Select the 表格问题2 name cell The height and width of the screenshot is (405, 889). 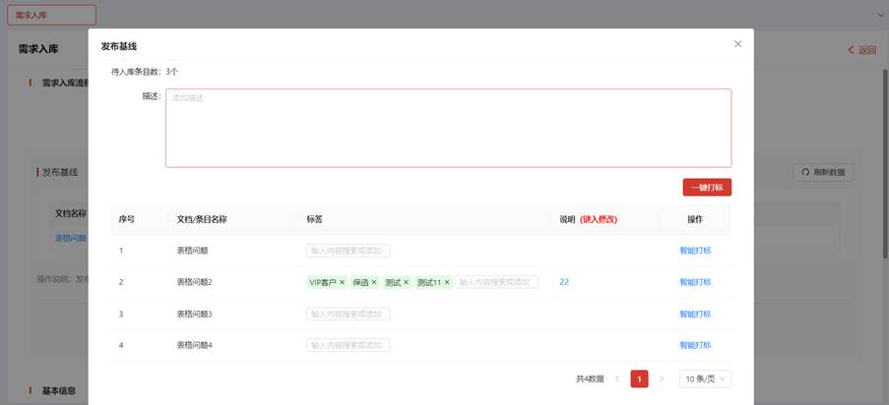(195, 282)
